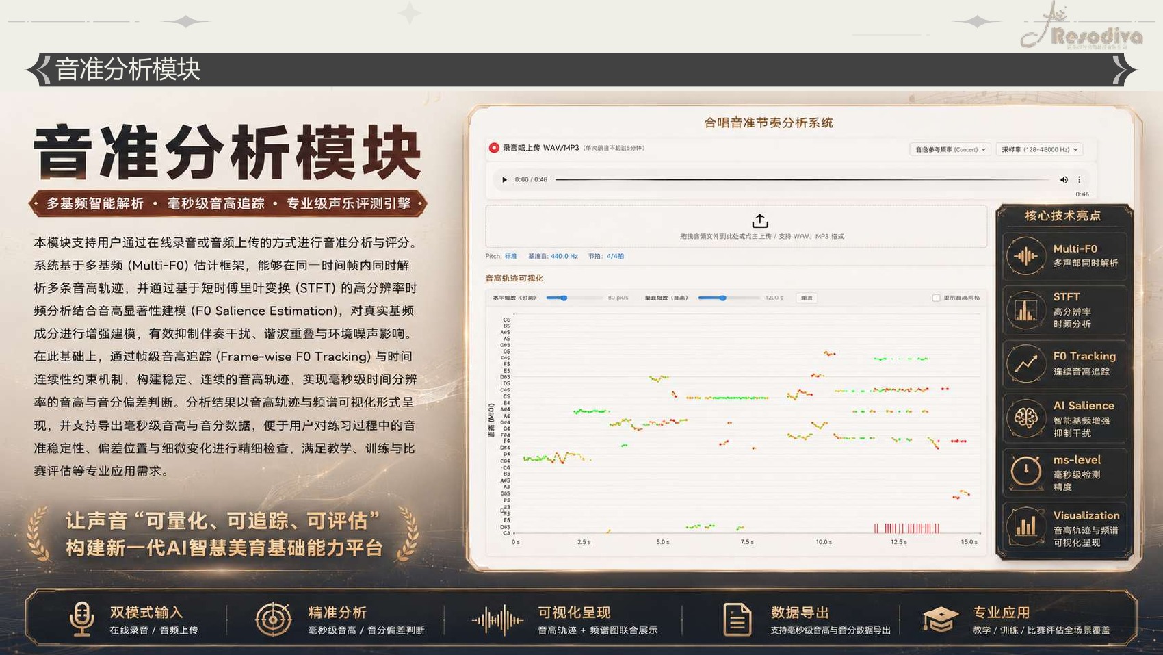Click the F0 Tracking line chart icon
This screenshot has height=655, width=1163.
click(1025, 363)
